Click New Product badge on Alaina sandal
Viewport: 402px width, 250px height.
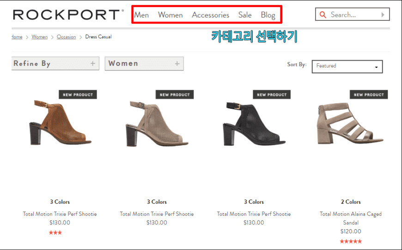[369, 94]
